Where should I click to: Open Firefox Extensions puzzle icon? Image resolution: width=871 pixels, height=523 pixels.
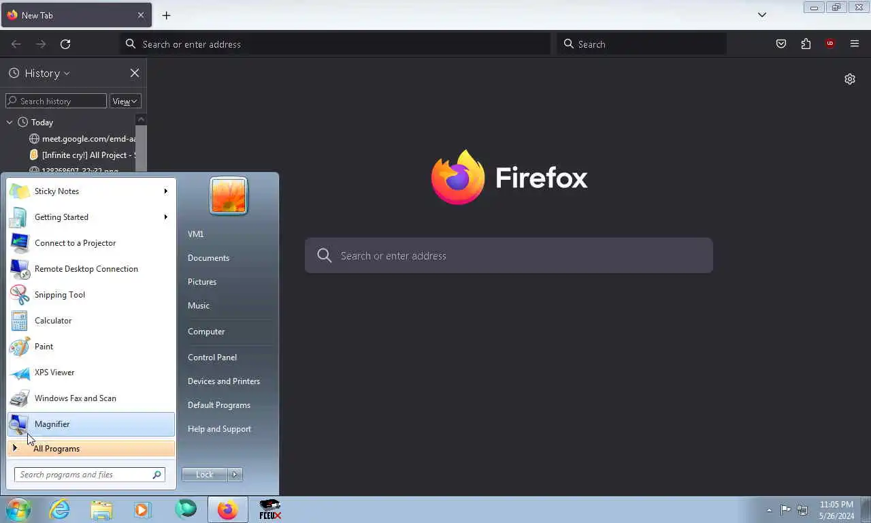[806, 44]
